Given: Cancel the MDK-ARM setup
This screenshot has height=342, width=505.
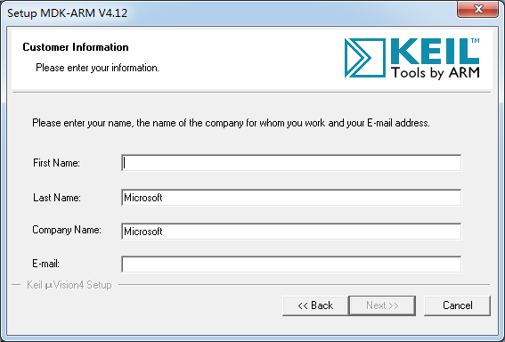Looking at the screenshot, I should [457, 305].
